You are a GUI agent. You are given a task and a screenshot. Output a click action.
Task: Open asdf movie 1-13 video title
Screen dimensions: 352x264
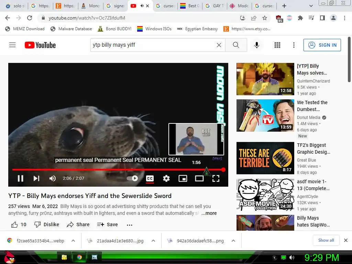tap(313, 185)
